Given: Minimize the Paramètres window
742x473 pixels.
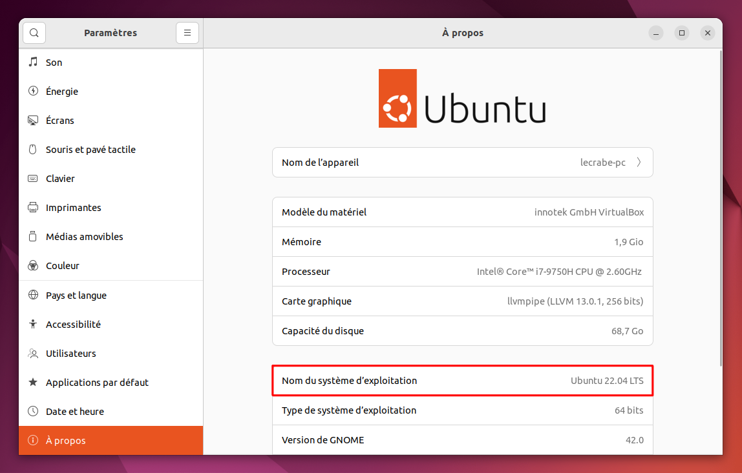Looking at the screenshot, I should (x=656, y=33).
